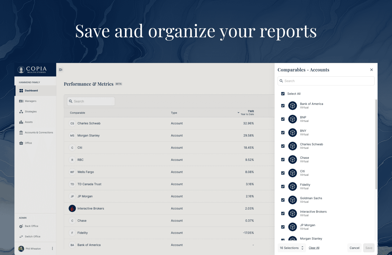392x255 pixels.
Task: Click the Bank of America cube icon
Action: click(293, 106)
